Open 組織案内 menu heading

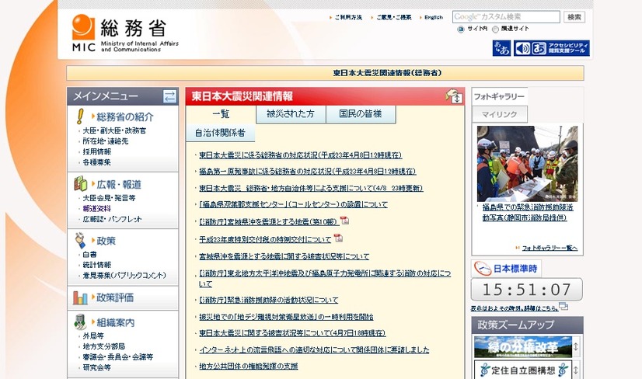click(x=116, y=322)
